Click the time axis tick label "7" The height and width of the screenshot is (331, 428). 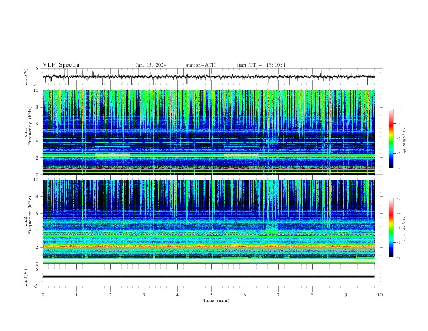pos(279,295)
